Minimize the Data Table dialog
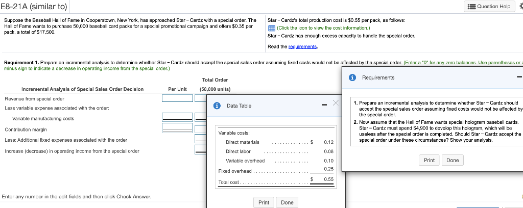Screen dimensions: 523x208 [x=324, y=105]
